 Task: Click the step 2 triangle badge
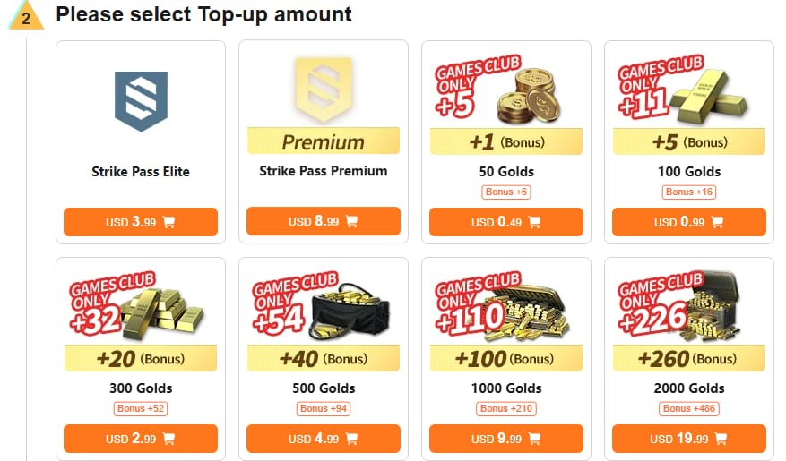[26, 16]
